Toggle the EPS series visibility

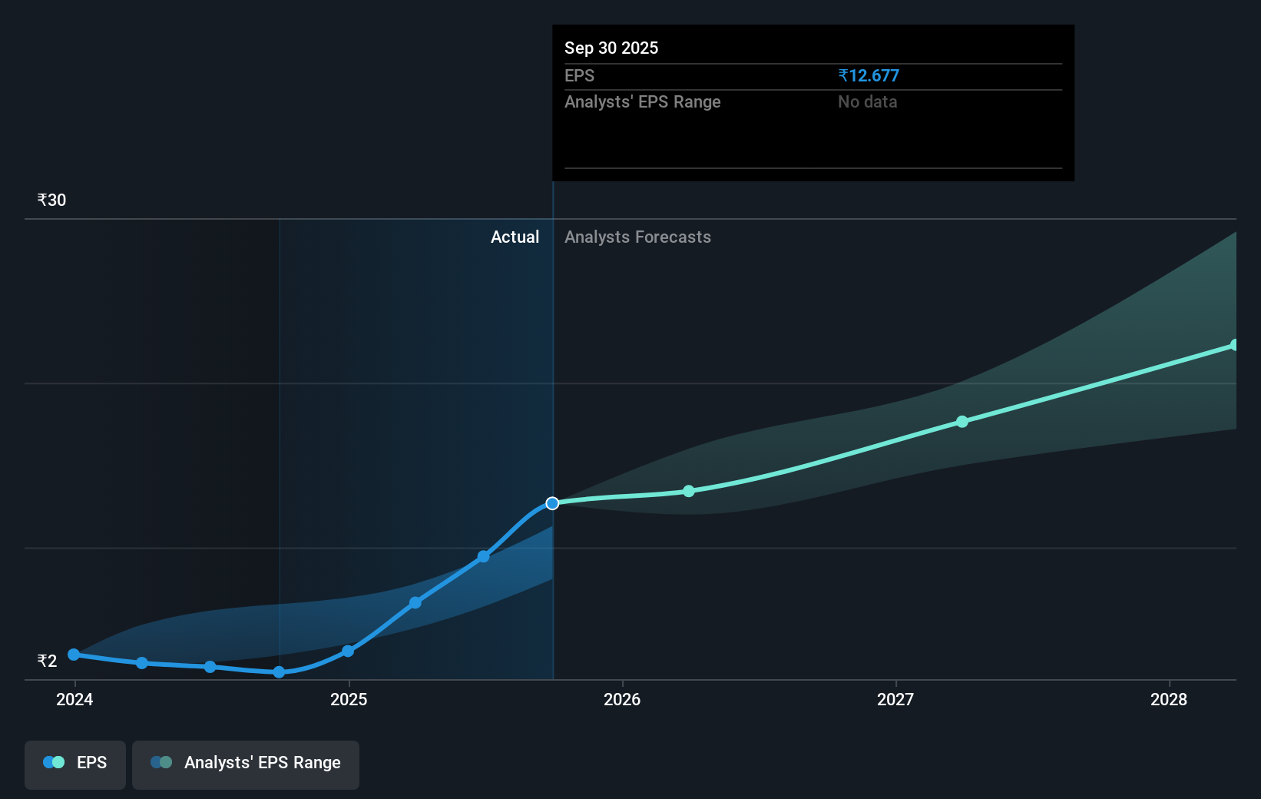(74, 764)
